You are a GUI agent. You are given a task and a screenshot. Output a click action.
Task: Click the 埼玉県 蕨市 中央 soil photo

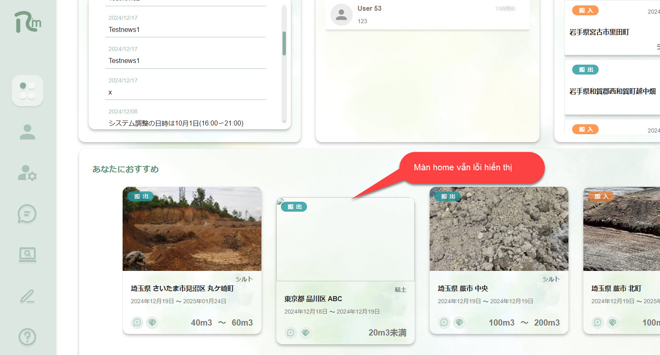coord(499,229)
